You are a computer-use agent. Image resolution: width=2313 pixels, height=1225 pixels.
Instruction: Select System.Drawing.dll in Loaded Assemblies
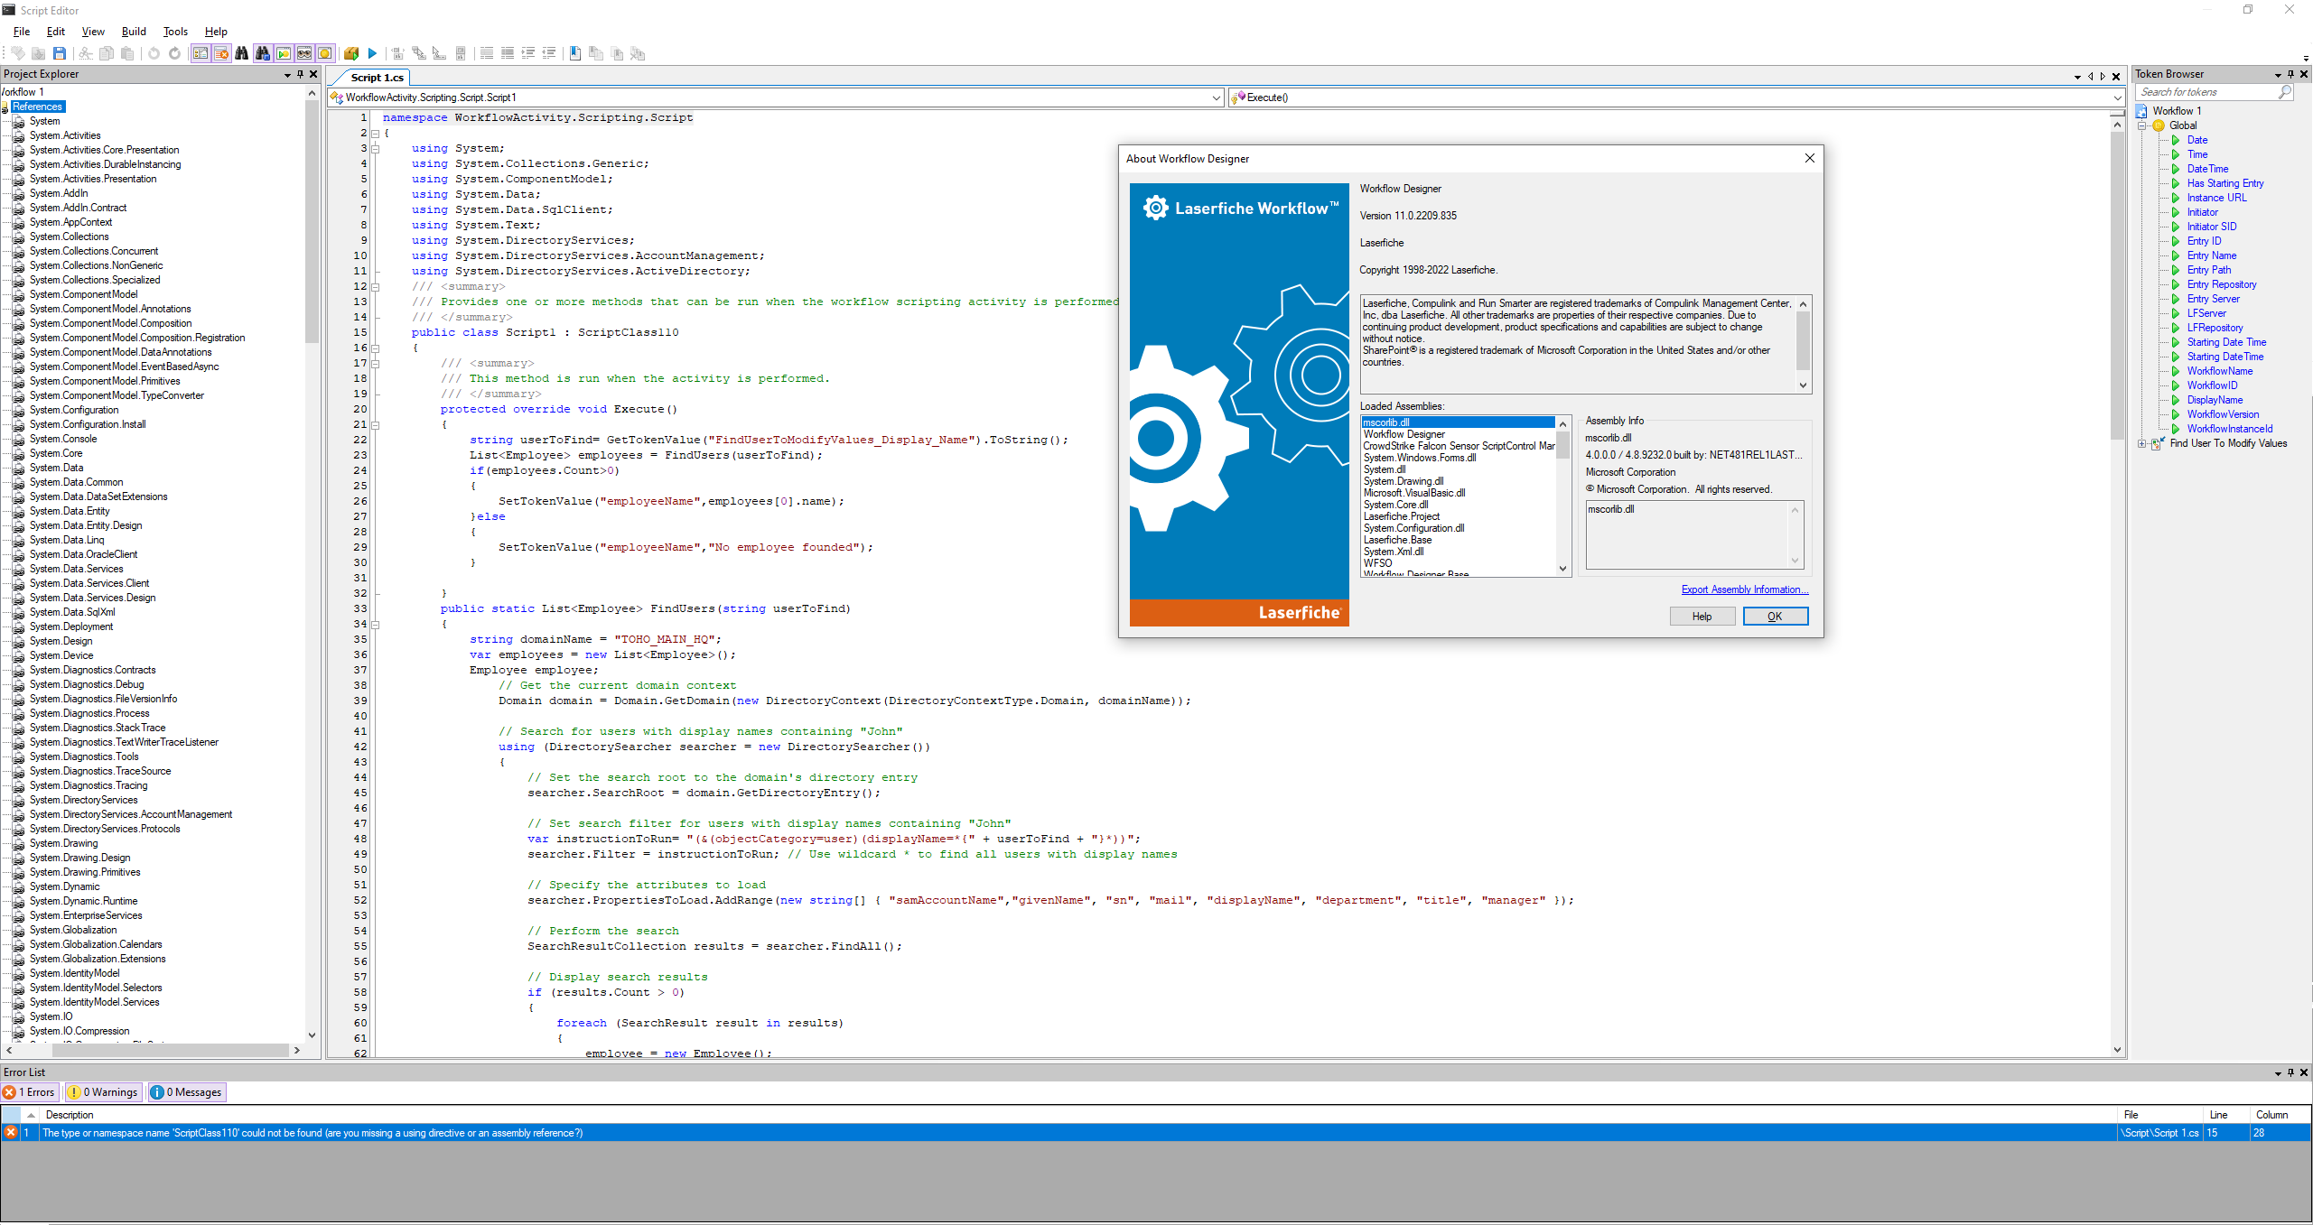(x=1403, y=481)
